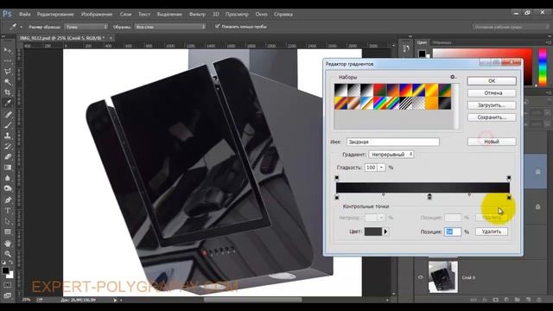Open the Размер образца dropdown
The width and height of the screenshot is (553, 311).
86,27
